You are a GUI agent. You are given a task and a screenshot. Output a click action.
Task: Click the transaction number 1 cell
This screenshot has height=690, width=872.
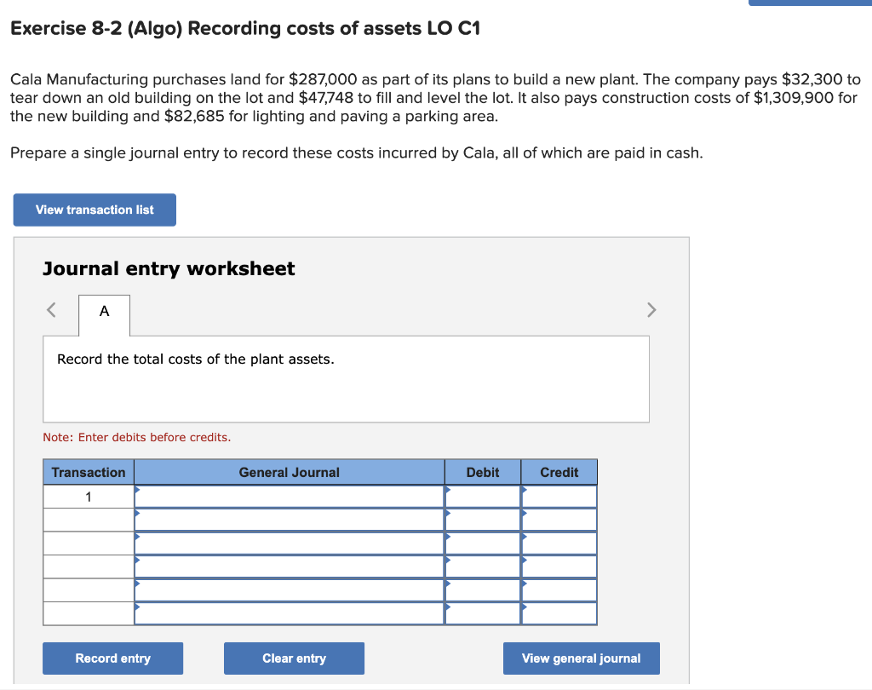click(88, 495)
